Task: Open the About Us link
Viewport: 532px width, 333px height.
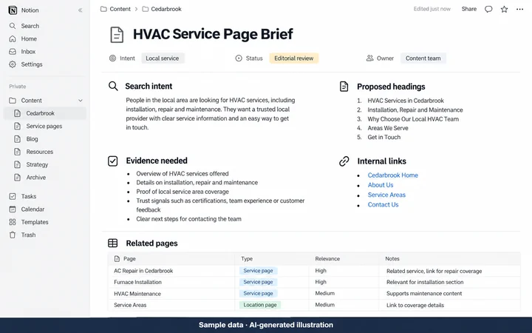Action: (381, 185)
